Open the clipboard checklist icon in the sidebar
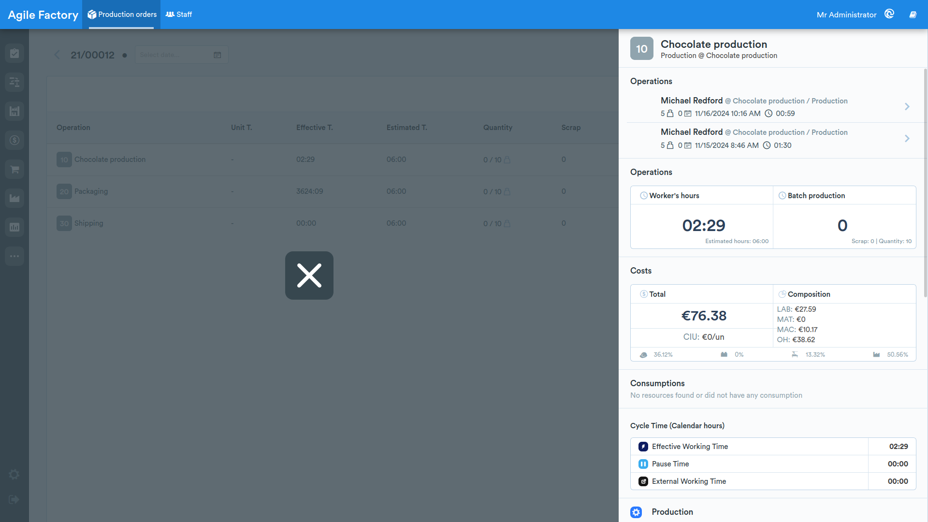928x522 pixels. point(14,53)
